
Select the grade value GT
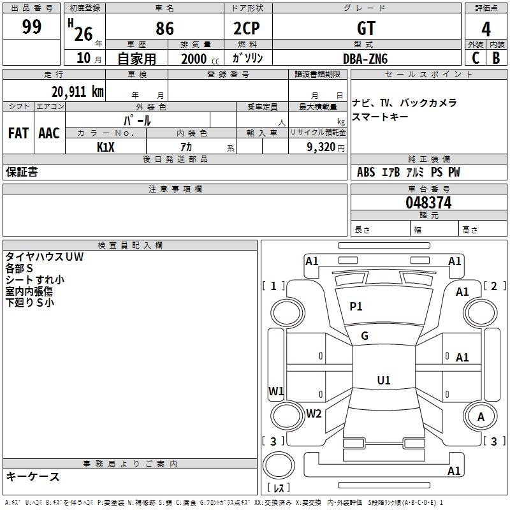coord(366,28)
